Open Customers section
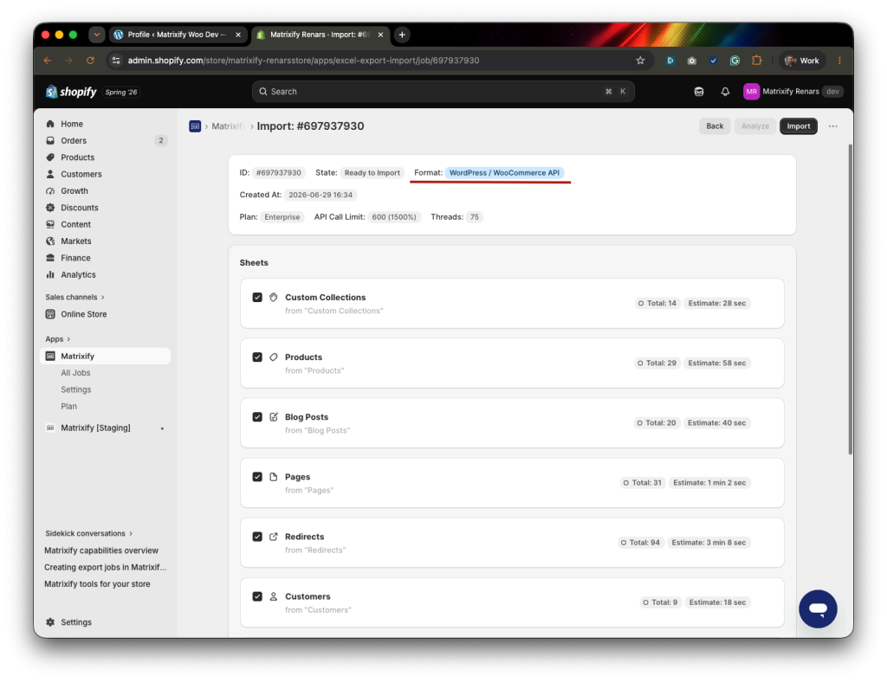 pyautogui.click(x=81, y=174)
